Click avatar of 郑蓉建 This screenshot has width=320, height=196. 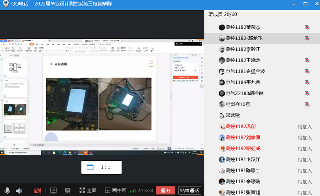point(222,115)
